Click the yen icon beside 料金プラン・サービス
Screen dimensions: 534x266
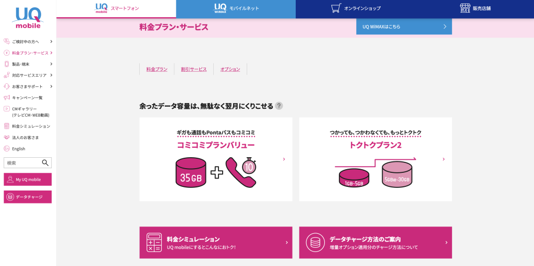[6, 53]
